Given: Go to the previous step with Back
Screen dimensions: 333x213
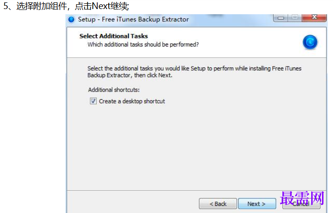Looking at the screenshot, I should [x=218, y=204].
